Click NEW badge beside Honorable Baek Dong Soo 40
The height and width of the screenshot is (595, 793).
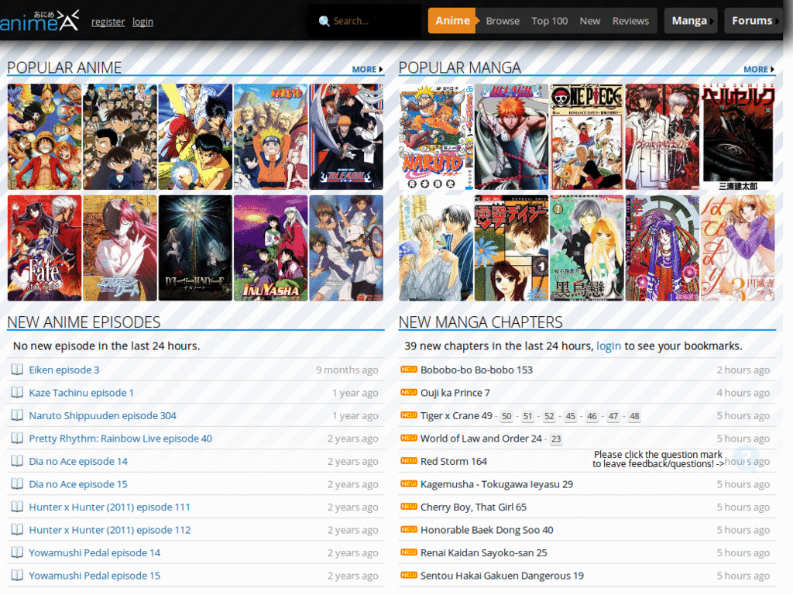(x=409, y=529)
